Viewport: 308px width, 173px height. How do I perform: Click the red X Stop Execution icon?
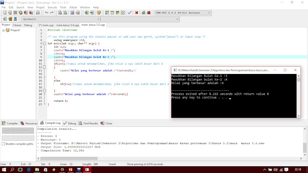tap(137, 13)
